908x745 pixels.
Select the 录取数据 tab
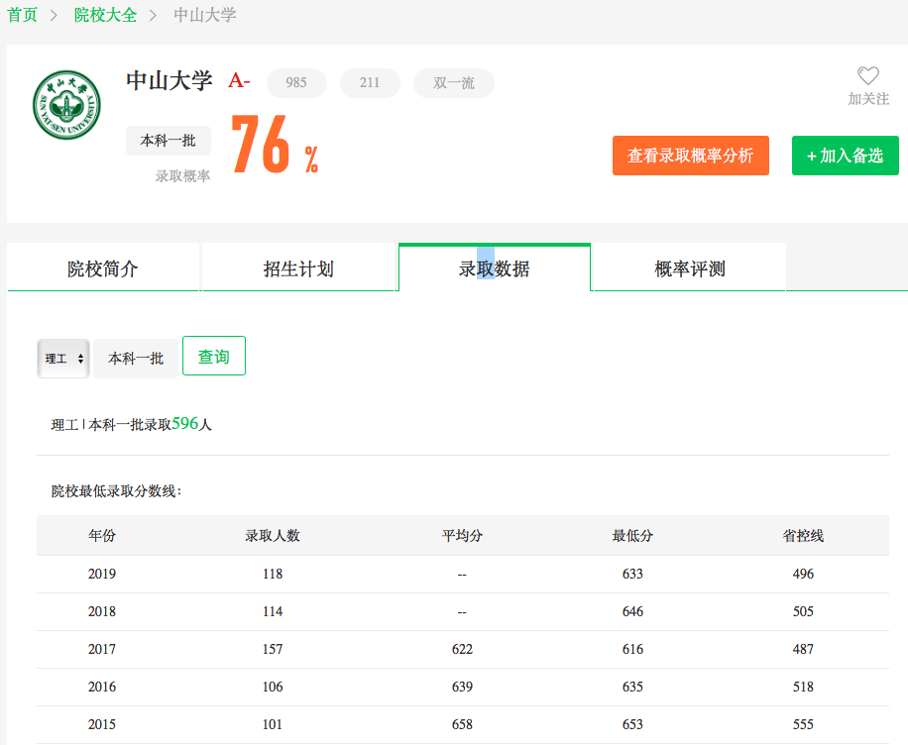(x=495, y=268)
